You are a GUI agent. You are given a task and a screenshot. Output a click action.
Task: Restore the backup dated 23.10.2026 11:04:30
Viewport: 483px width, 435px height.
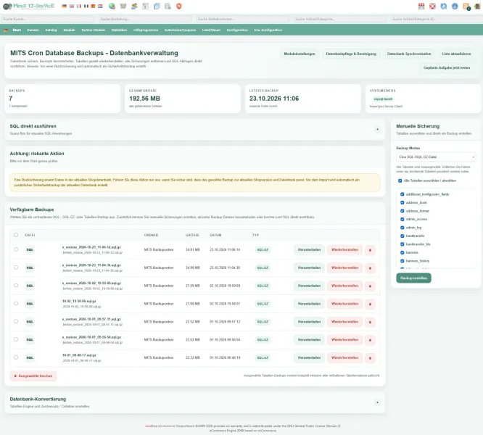[345, 268]
